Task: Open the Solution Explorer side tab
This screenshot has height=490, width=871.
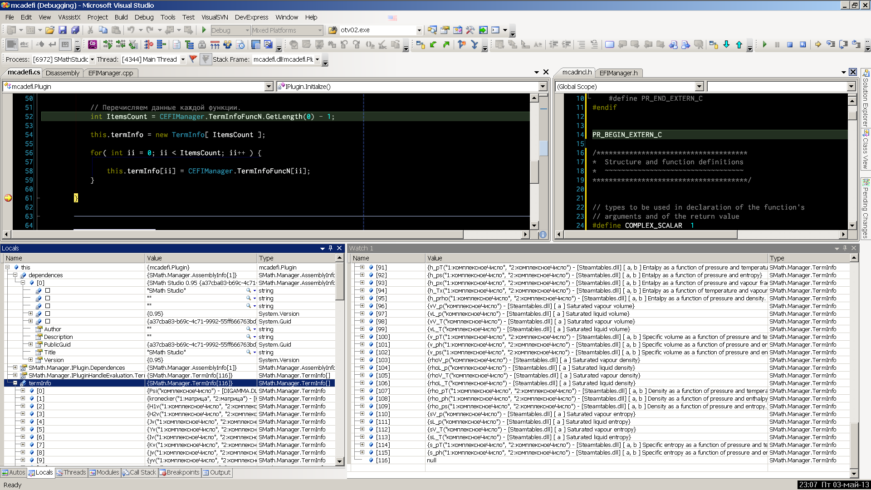Action: 866,98
